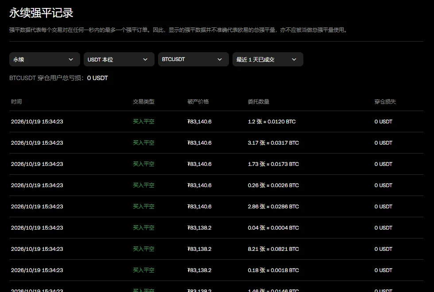
Task: Click the timestamp in the 2.86 张 row
Action: click(37, 207)
